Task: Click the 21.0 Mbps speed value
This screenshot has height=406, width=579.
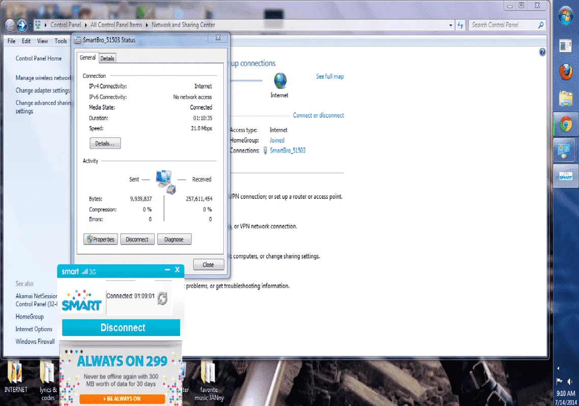Action: pos(201,129)
